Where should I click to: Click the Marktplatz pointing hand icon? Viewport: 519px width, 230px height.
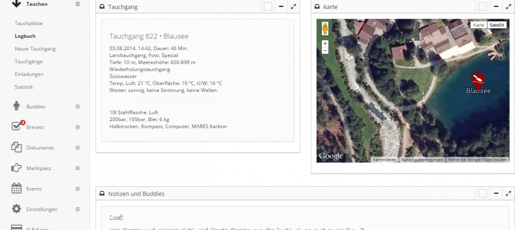[16, 168]
